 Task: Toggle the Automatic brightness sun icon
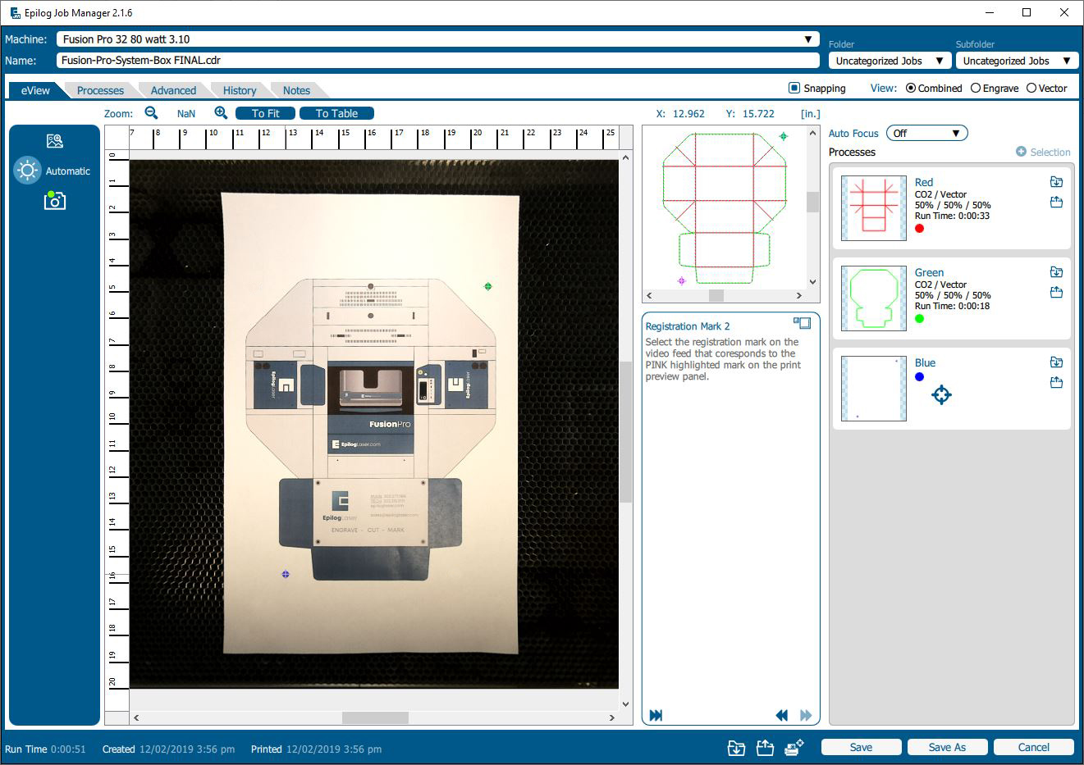27,171
